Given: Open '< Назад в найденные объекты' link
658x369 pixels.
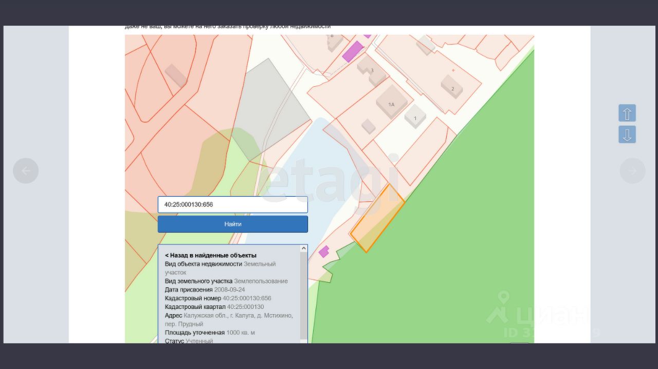Looking at the screenshot, I should click(x=211, y=255).
